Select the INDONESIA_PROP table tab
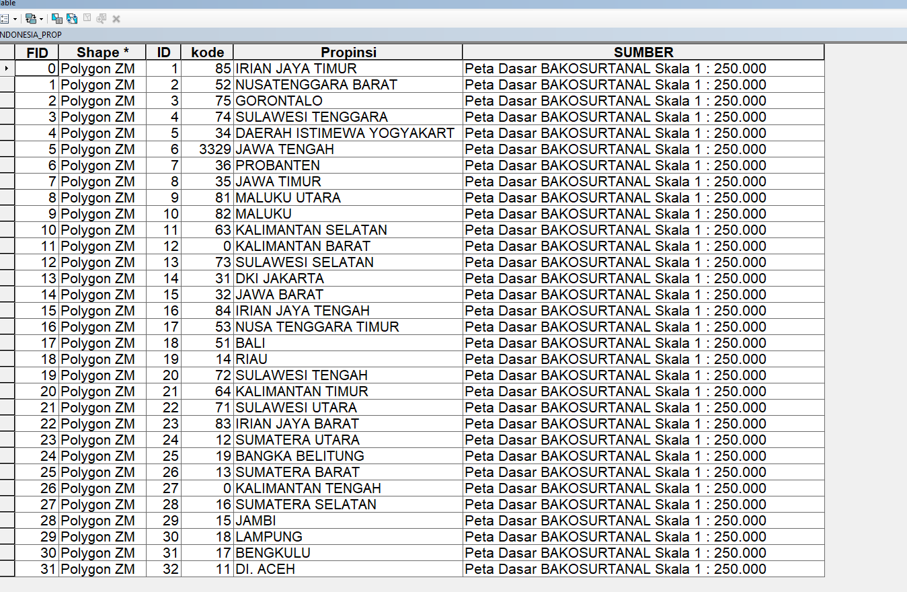907x592 pixels. pyautogui.click(x=30, y=34)
